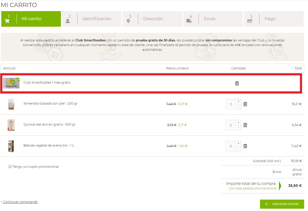Click the 35,95 € total purchase amount

pos(295,186)
